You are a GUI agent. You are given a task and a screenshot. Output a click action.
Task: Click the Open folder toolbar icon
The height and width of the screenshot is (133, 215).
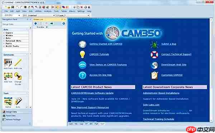point(9,7)
